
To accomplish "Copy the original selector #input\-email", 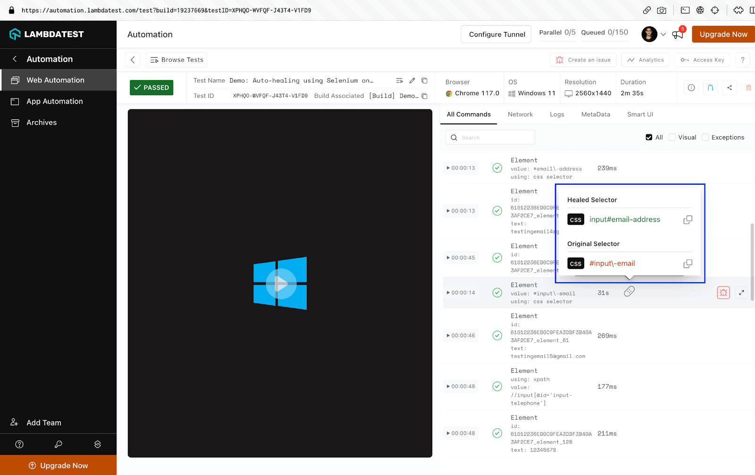I will (688, 263).
